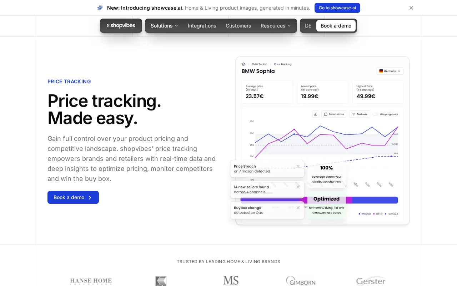Dismiss the showcase.ai announcement banner
This screenshot has height=286, width=457.
pos(411,8)
